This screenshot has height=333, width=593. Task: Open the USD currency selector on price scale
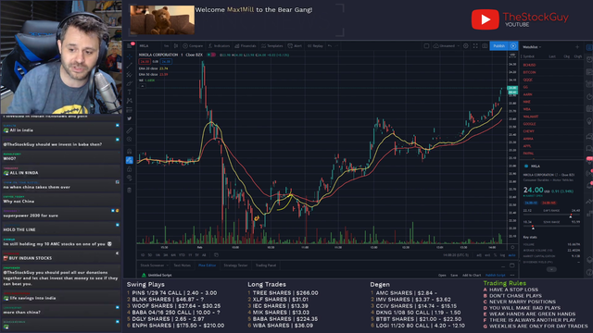click(512, 55)
